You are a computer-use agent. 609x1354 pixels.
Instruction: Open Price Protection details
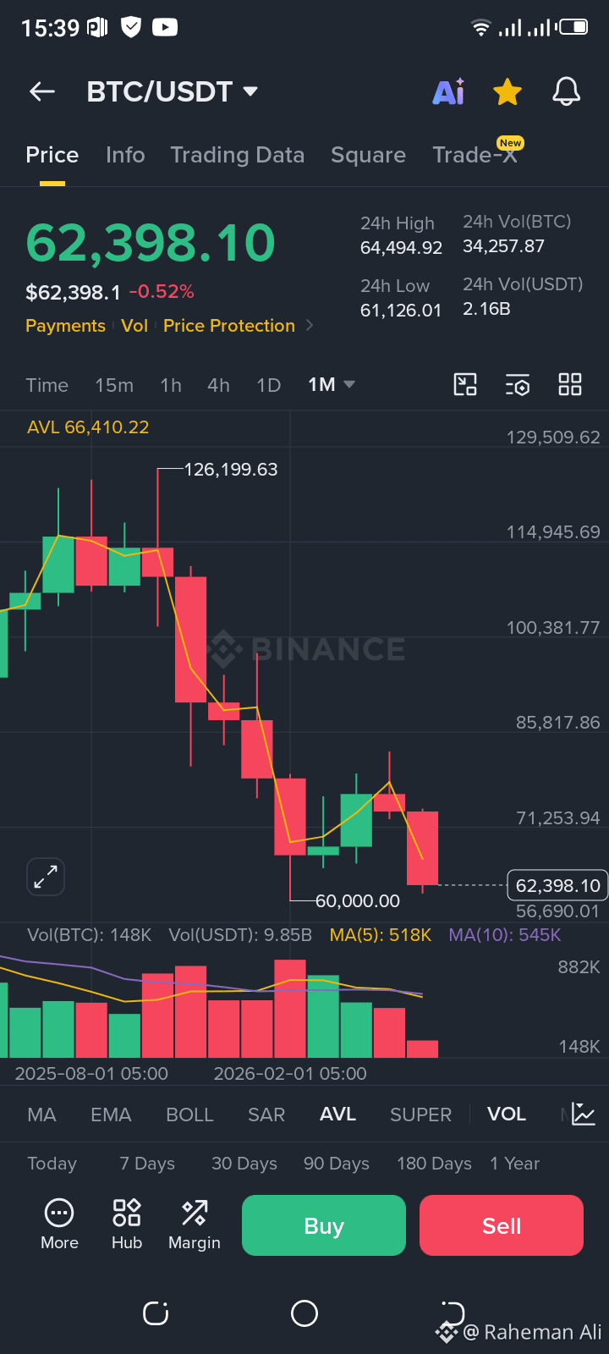[x=229, y=326]
